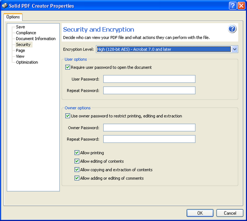Uncheck Allow printing
247x221 pixels.
click(77, 152)
